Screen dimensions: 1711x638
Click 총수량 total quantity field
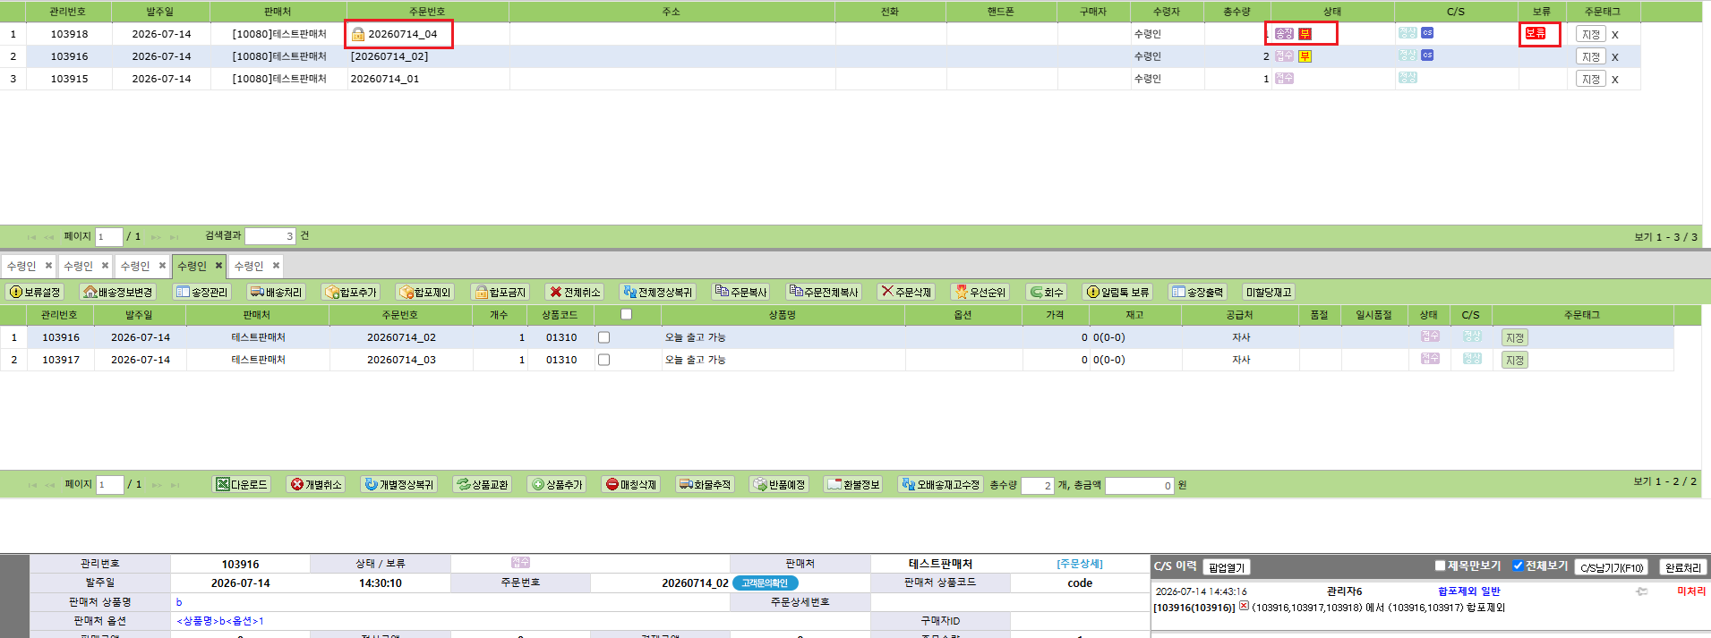1037,485
